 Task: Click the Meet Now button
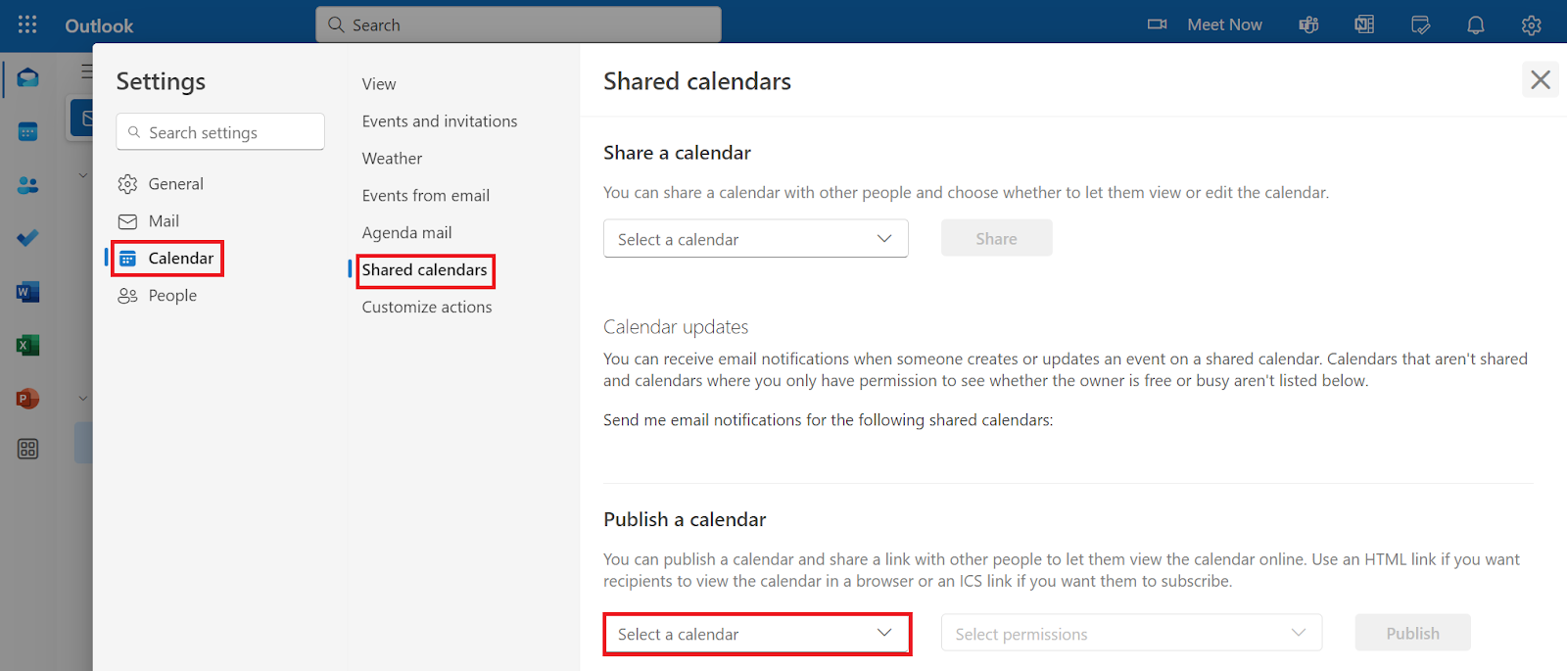[x=1206, y=24]
